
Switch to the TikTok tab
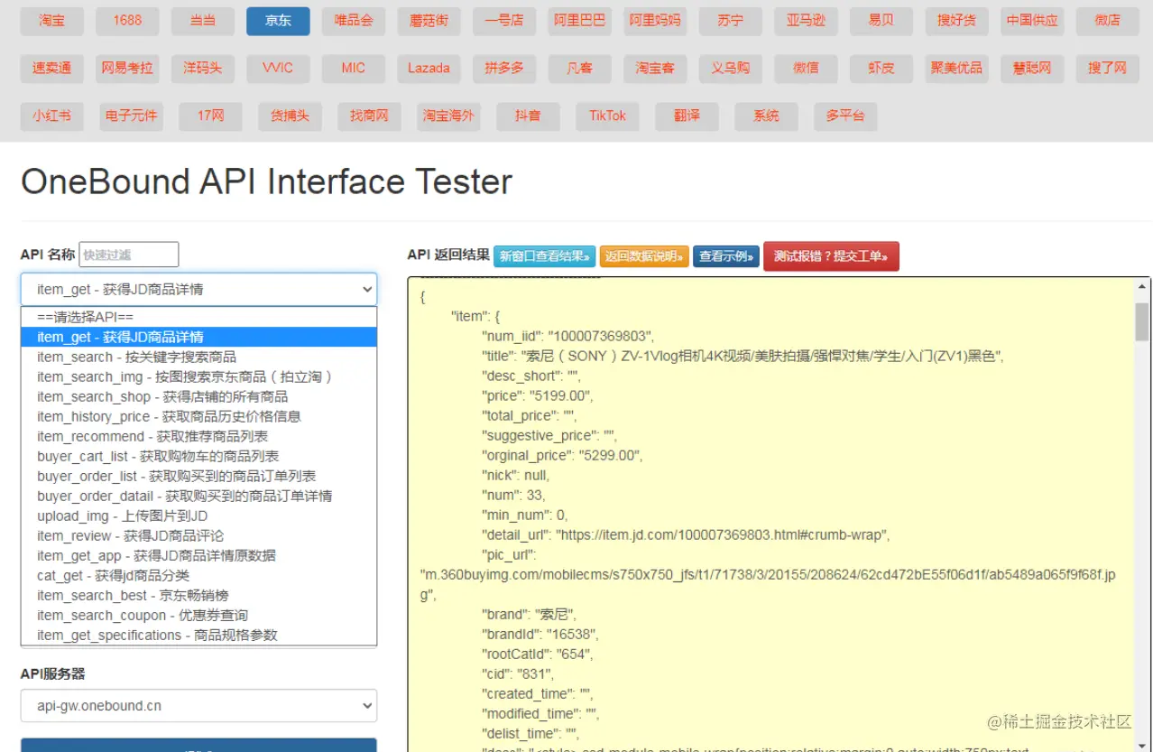click(607, 116)
